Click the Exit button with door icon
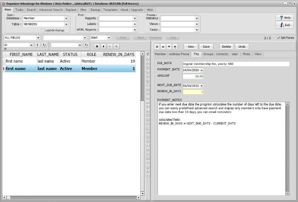The height and width of the screenshot is (202, 298). [x=285, y=25]
